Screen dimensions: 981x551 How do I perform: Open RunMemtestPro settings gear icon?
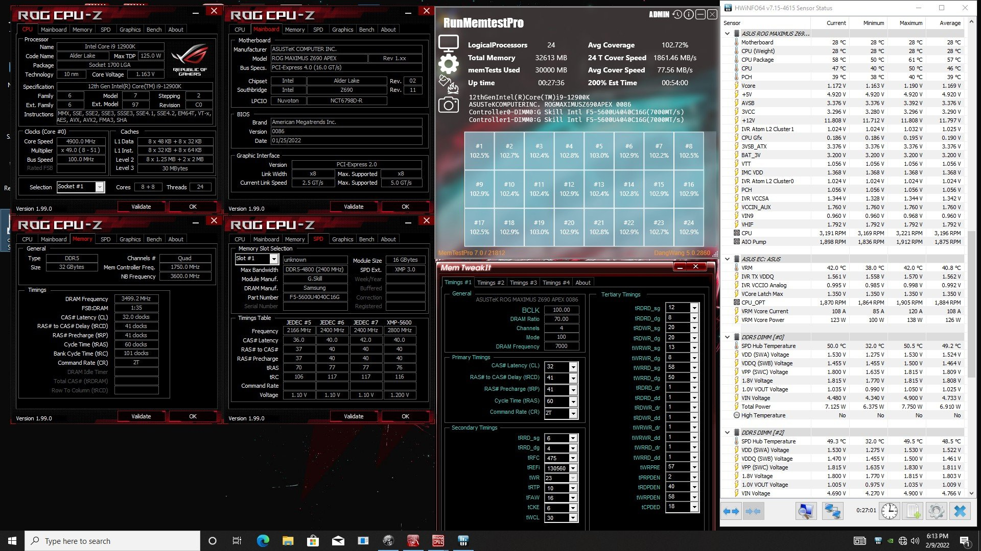click(448, 64)
